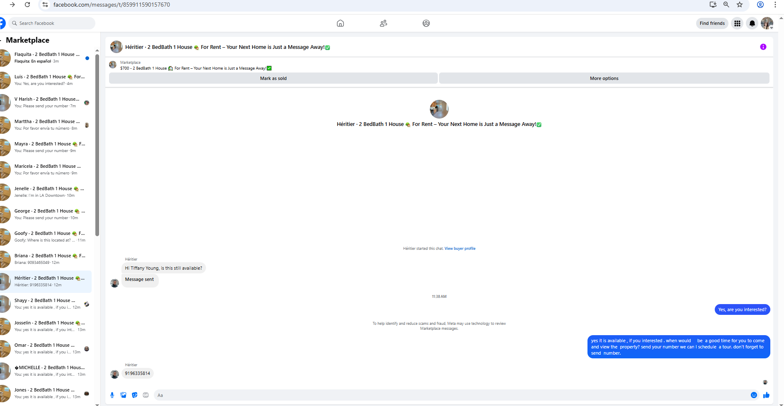Open account profile picture menu
Viewport: 784px width, 406px height.
767,23
